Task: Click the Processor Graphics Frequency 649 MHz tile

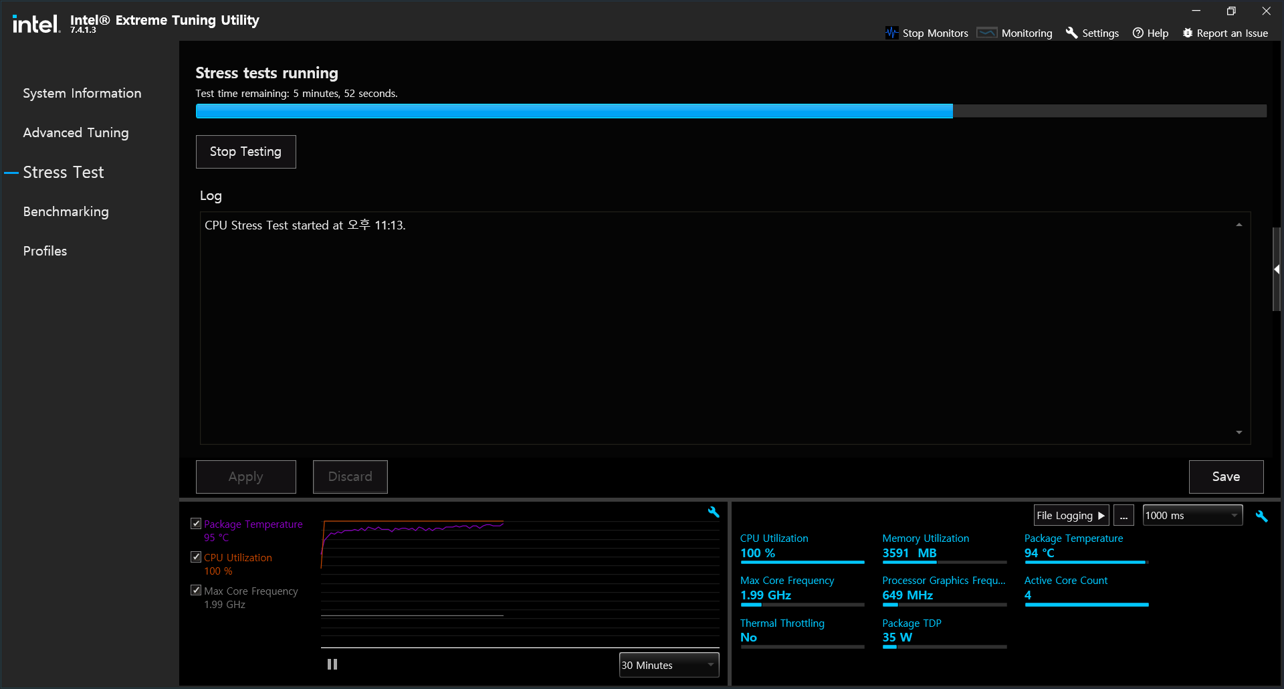Action: pos(944,591)
